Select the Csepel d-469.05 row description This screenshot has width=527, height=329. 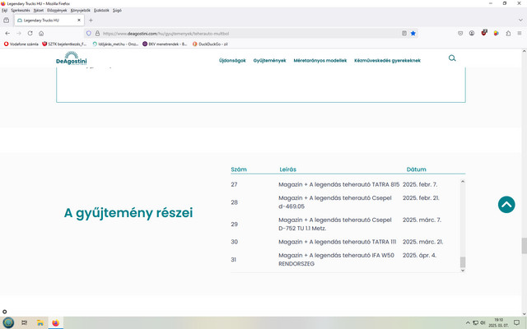click(335, 202)
